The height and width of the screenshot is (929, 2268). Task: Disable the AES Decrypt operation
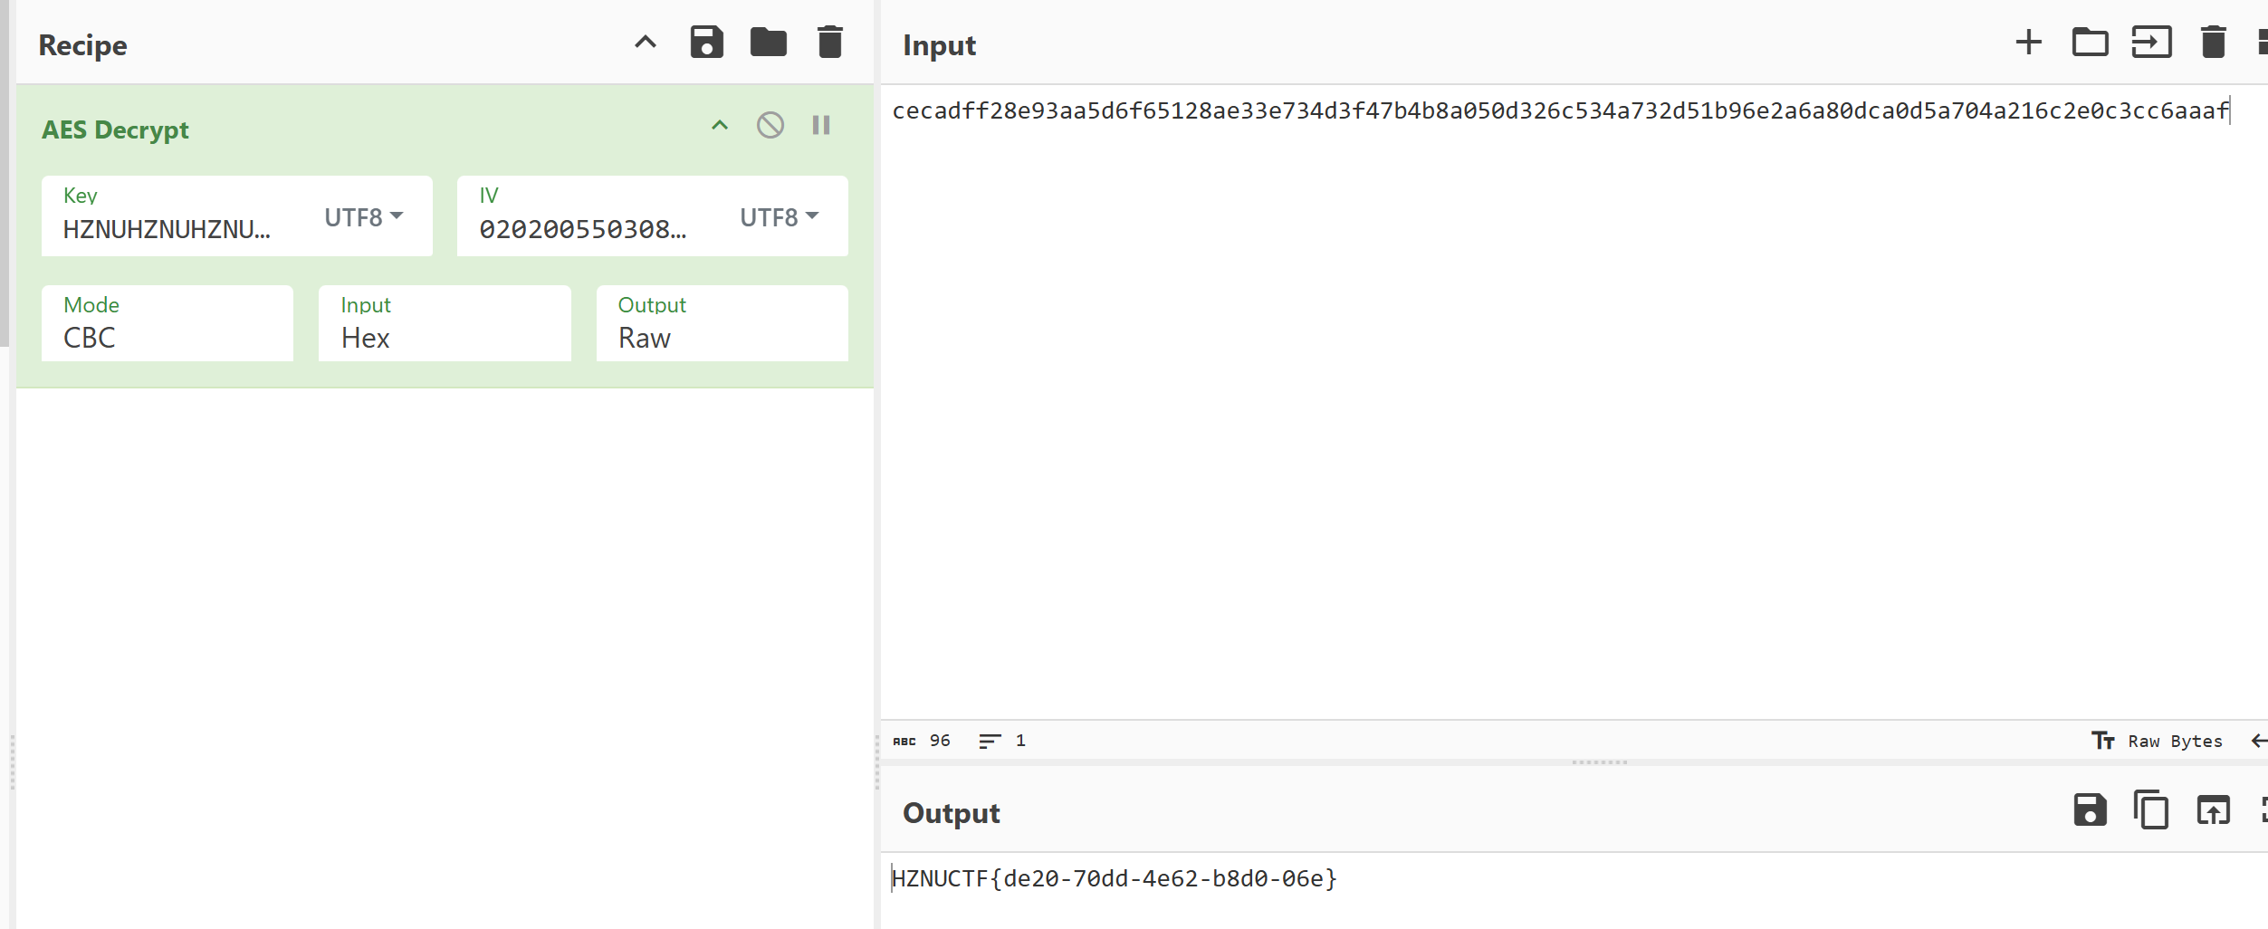(x=770, y=125)
